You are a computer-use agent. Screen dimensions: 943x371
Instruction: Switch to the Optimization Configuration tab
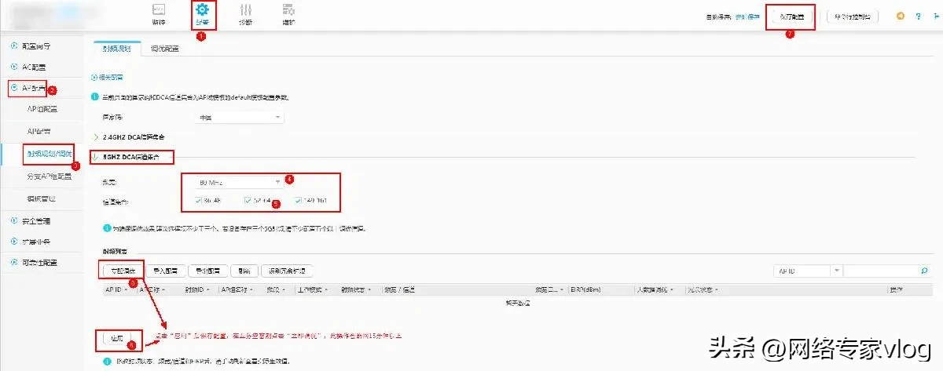(x=165, y=49)
